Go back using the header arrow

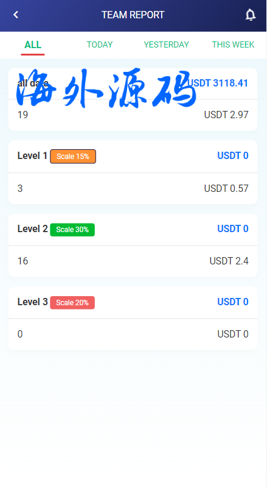pyautogui.click(x=16, y=15)
